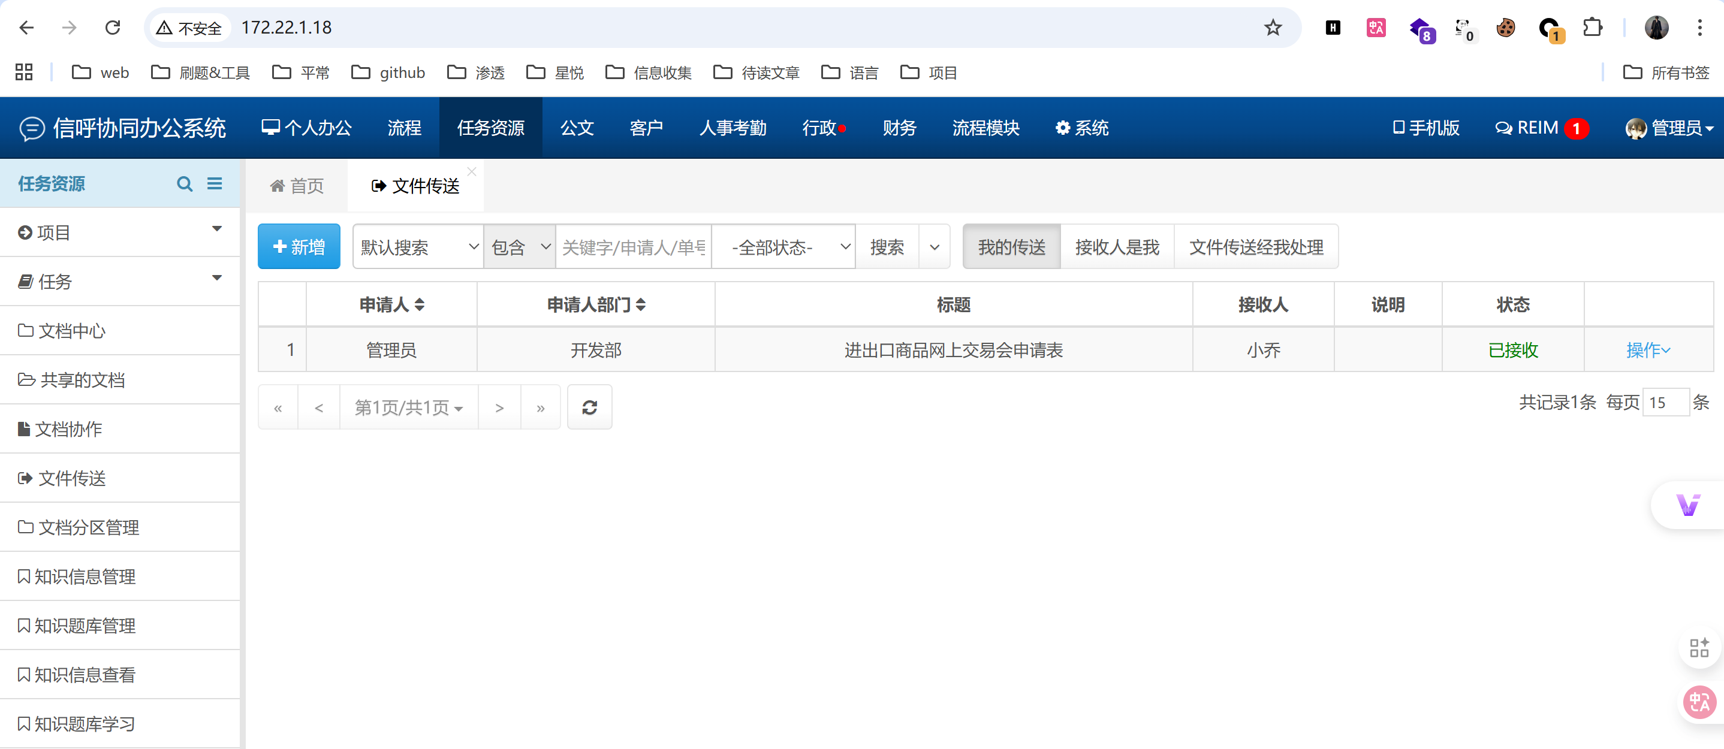Click the 信呼协同办公系统 logo
This screenshot has width=1724, height=749.
pyautogui.click(x=123, y=128)
